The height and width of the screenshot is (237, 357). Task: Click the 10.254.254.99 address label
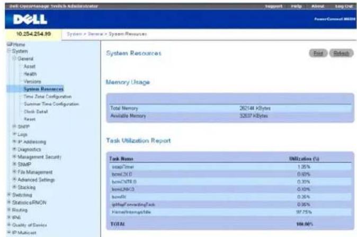(34, 34)
